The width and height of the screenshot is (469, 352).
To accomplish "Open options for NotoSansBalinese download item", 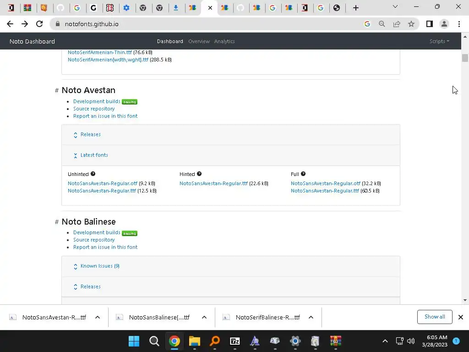I will coord(204,317).
